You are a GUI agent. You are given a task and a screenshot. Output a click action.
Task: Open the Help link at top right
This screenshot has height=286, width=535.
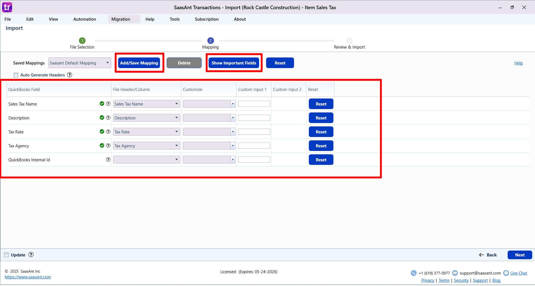click(x=519, y=63)
